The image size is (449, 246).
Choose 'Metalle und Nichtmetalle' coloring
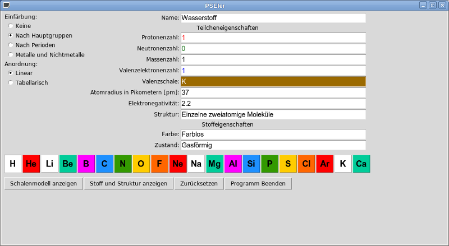pos(11,54)
